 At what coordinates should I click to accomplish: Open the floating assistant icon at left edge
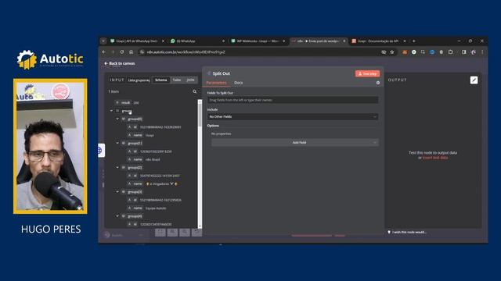pos(101,150)
